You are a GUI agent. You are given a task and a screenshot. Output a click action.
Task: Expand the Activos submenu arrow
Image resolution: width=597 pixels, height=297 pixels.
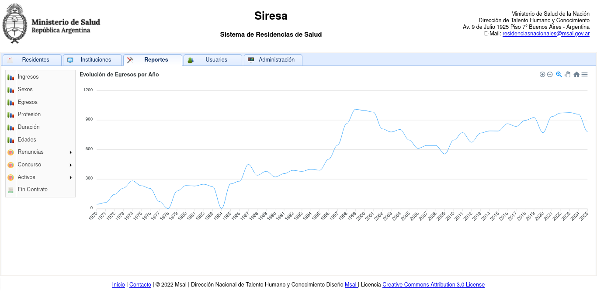click(x=70, y=178)
